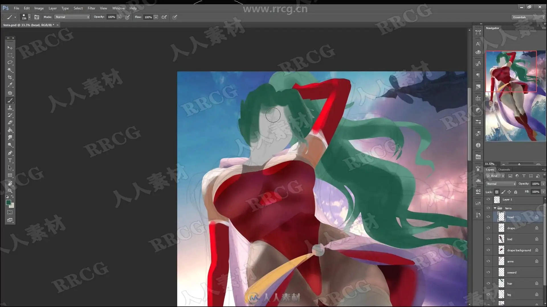This screenshot has width=547, height=307.
Task: Select the Zoom tool
Action: pos(10,190)
